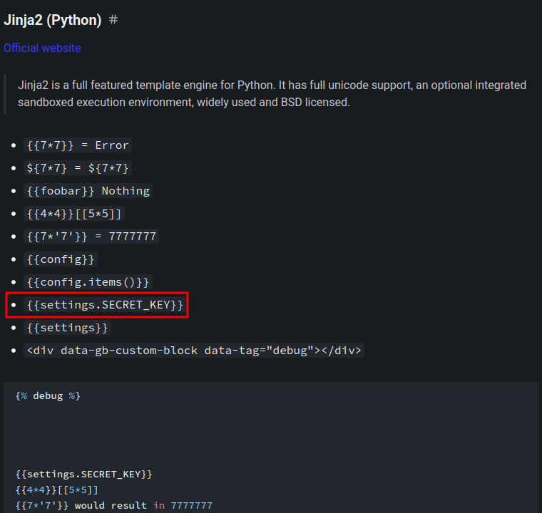Click the {{4*4}}[[5*5]] line in code block

click(56, 490)
